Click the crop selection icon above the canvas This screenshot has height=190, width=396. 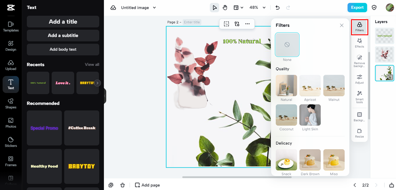(226, 24)
